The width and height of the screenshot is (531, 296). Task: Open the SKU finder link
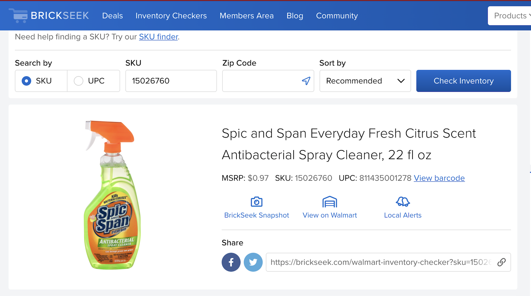click(158, 37)
